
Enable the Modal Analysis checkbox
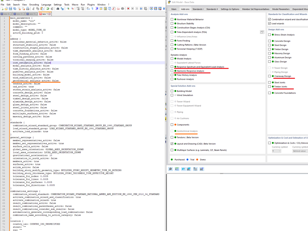click(x=171, y=59)
